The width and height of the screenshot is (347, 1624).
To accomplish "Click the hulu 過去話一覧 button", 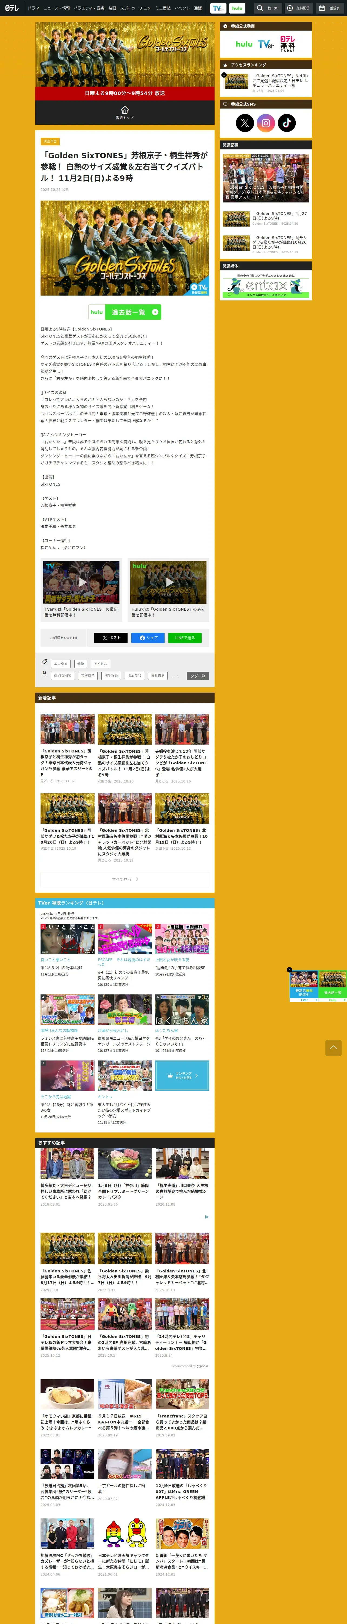I will 125,312.
